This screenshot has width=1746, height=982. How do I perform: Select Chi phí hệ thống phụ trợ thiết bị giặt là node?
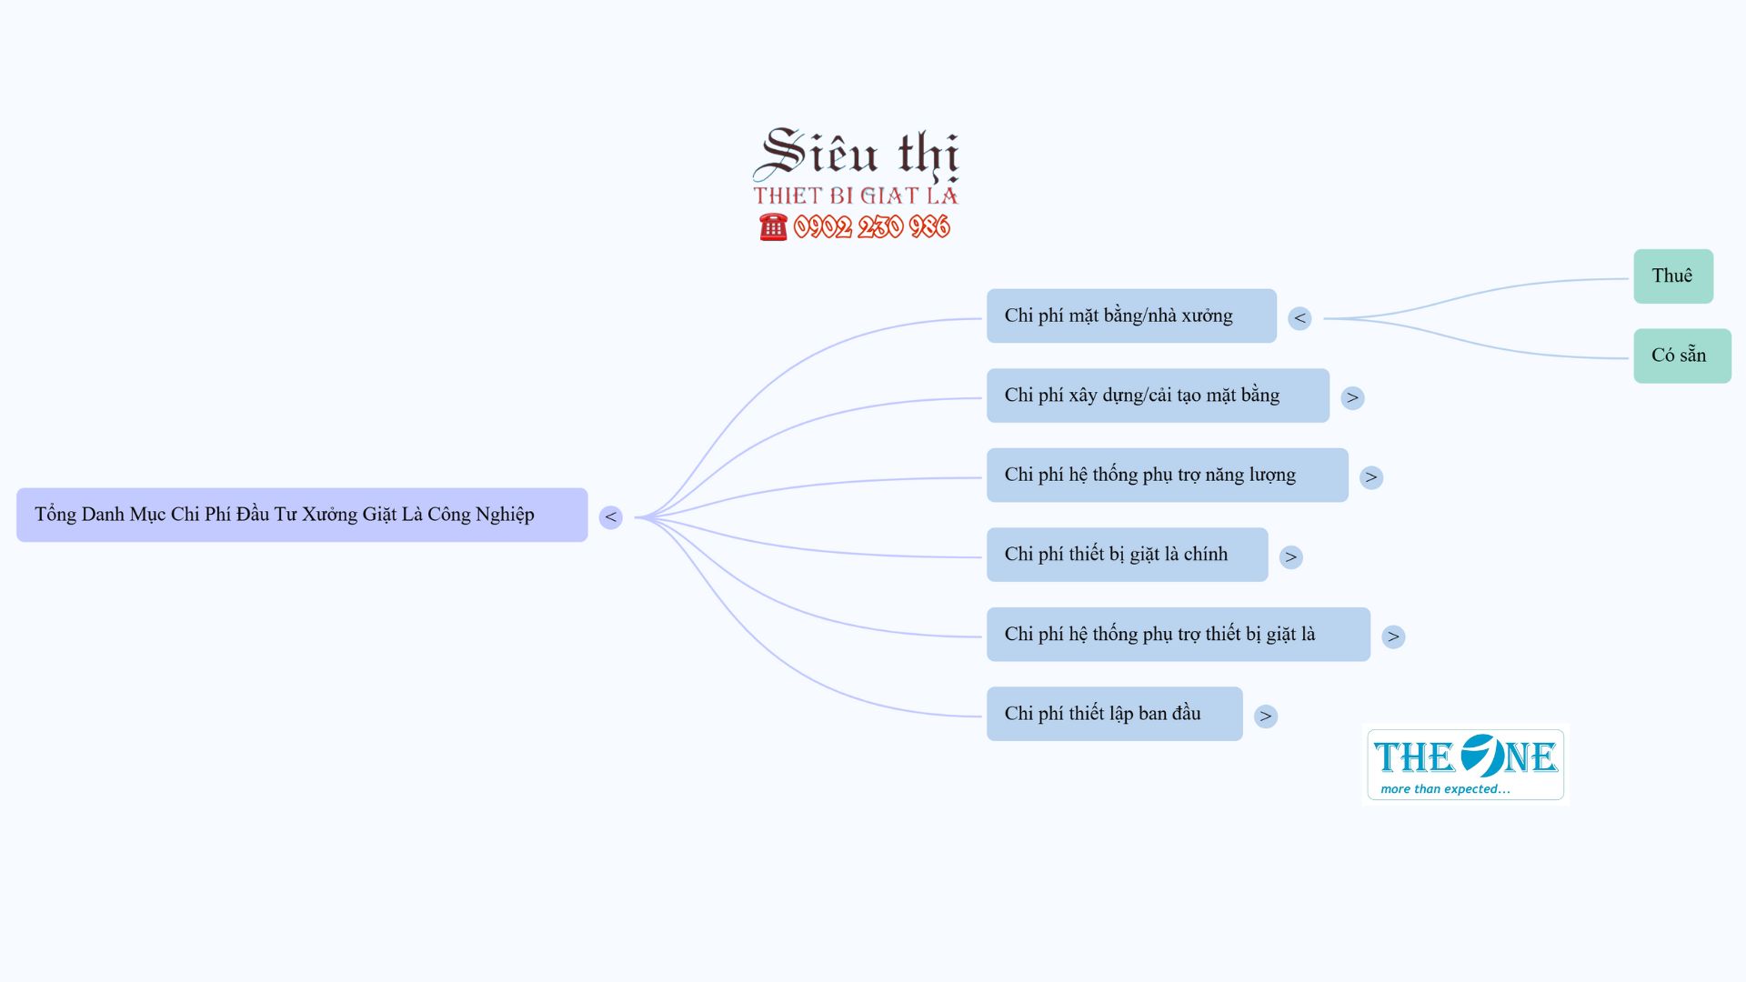coord(1179,635)
